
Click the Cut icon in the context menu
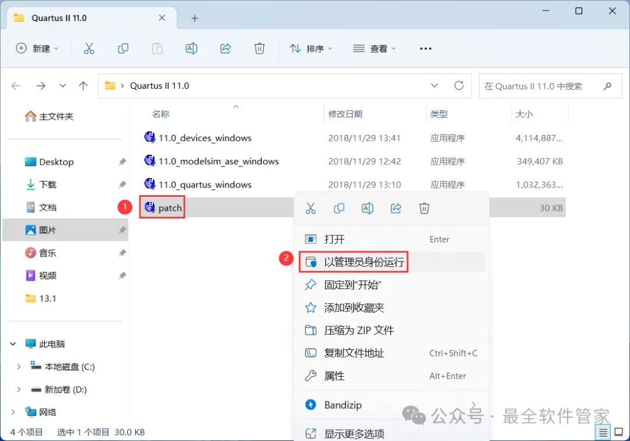pos(310,209)
